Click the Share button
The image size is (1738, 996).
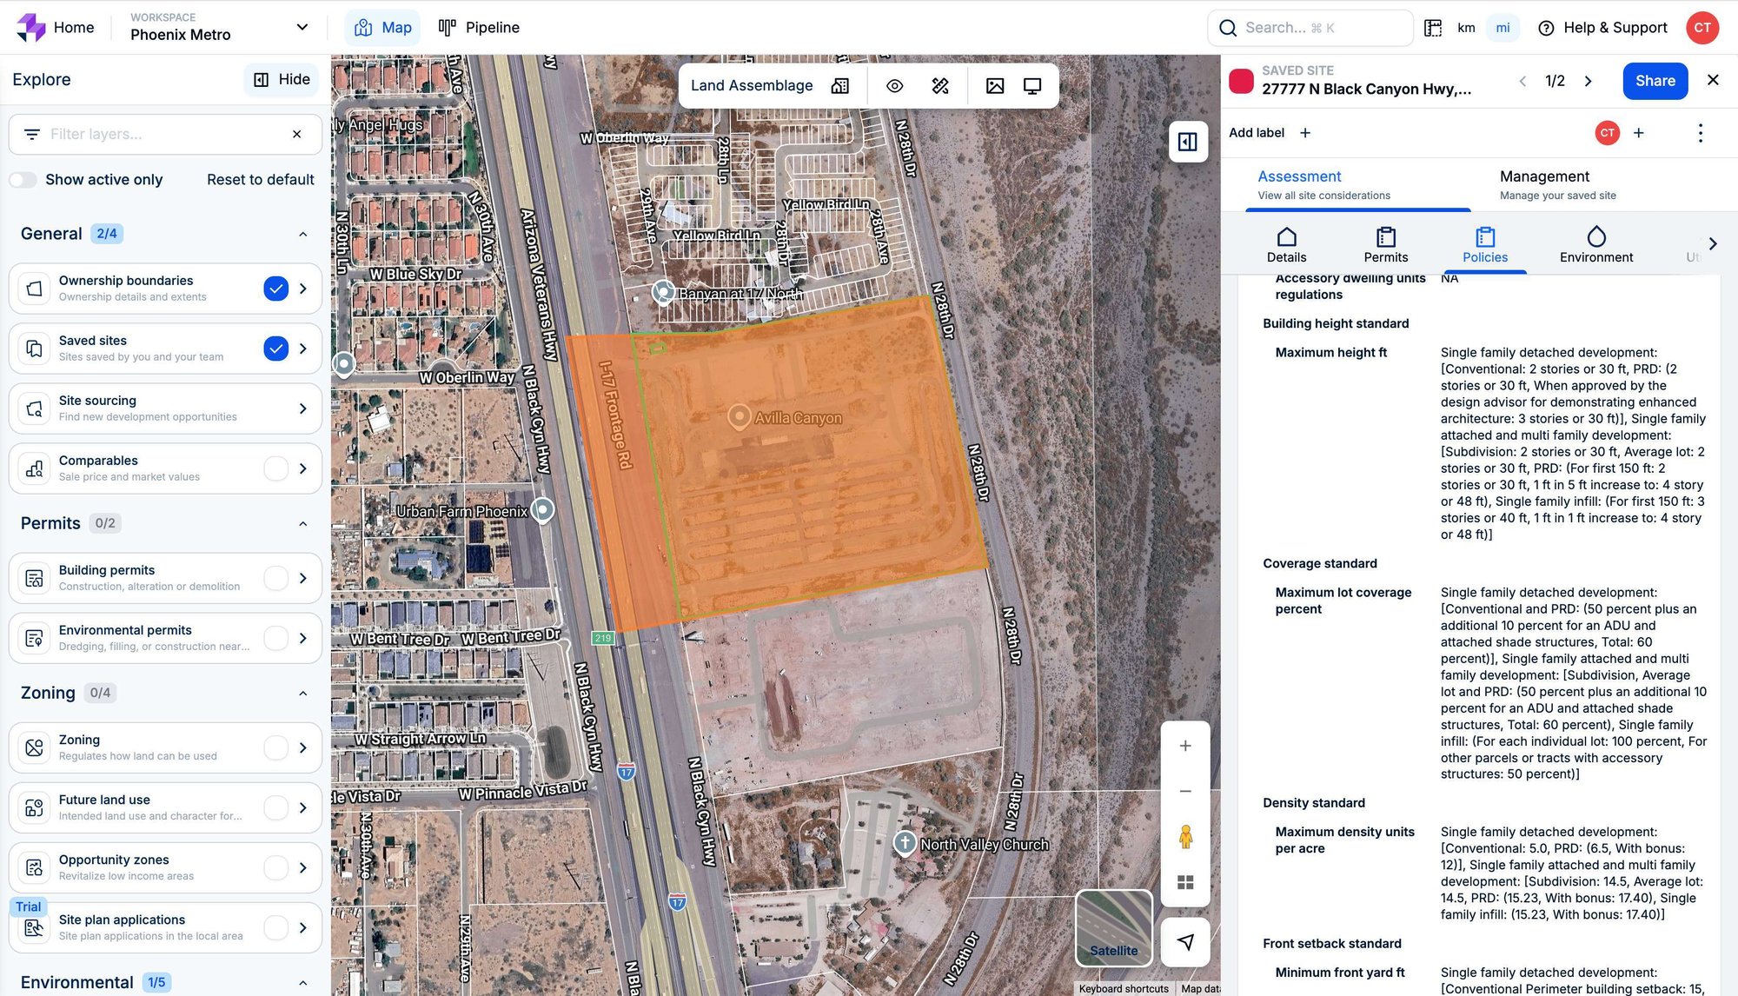1655,81
